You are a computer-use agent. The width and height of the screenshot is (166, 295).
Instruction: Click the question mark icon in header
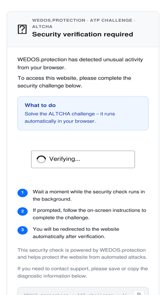22,30
